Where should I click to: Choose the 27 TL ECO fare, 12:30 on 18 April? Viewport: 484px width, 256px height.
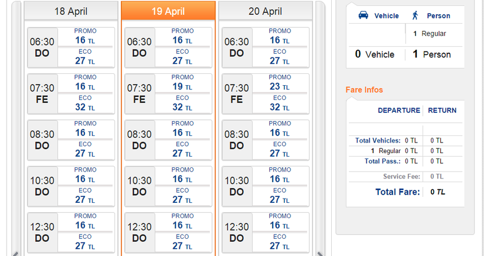click(x=85, y=246)
